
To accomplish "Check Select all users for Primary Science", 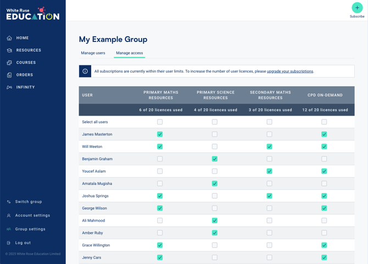I will (x=215, y=122).
